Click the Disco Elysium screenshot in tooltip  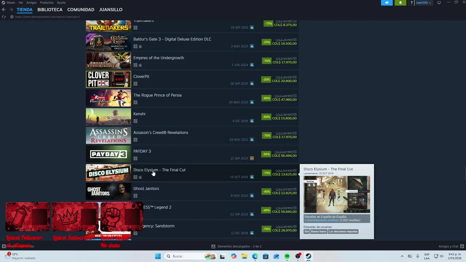point(337,194)
